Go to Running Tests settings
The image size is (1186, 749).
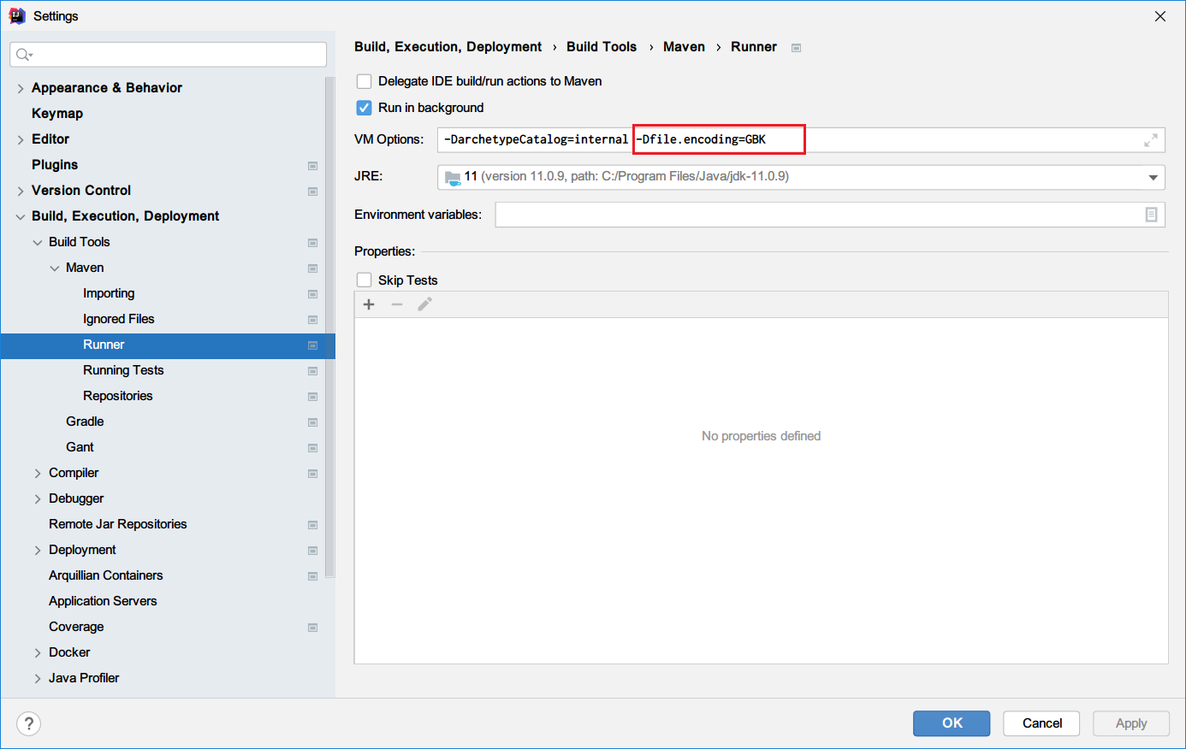click(123, 370)
